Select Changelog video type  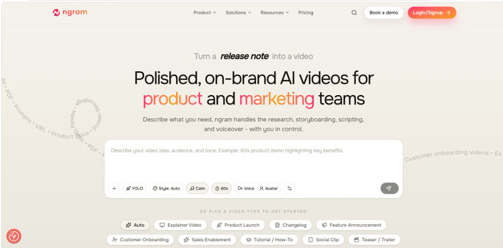click(290, 225)
